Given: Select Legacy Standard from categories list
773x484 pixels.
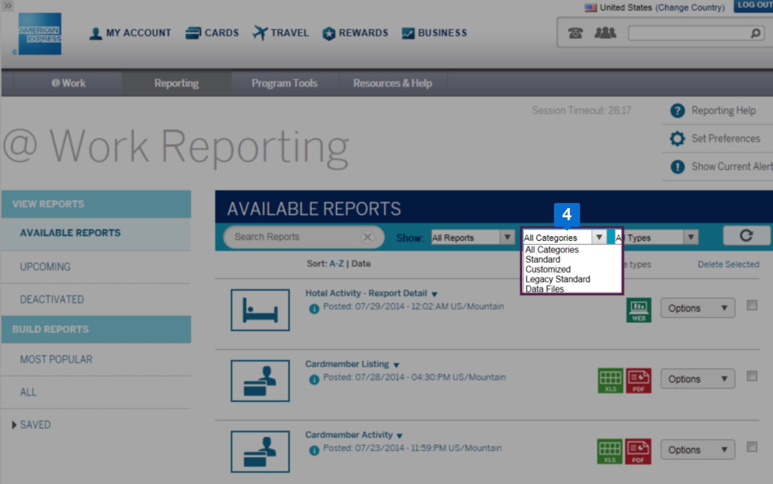Looking at the screenshot, I should (557, 279).
